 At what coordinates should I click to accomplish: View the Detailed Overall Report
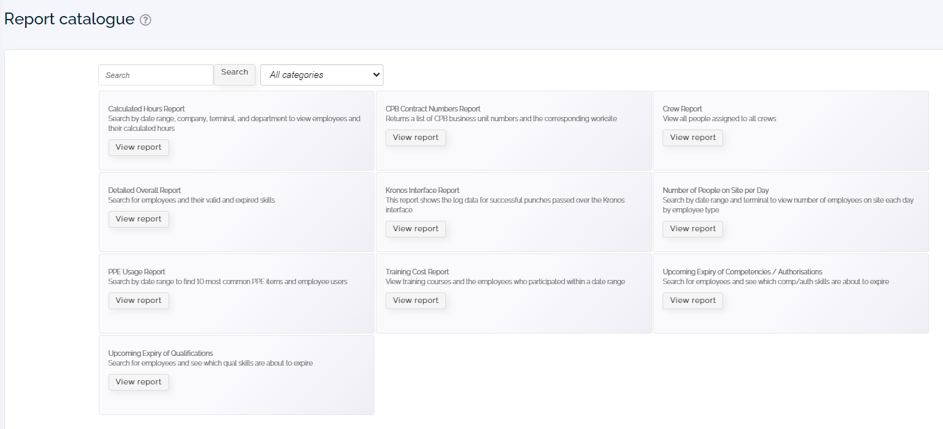tap(138, 219)
